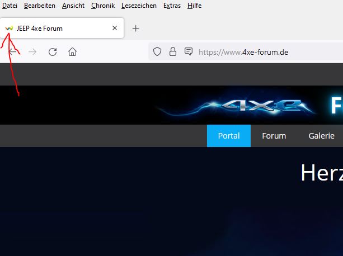
Task: Close the JEEP 4xe Forum tab
Action: coord(115,28)
